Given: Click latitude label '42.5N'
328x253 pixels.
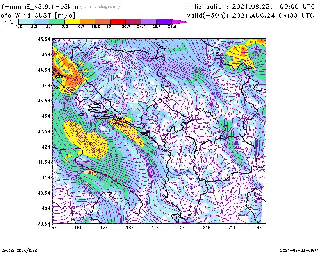Looking at the screenshot, I should coord(44,131).
